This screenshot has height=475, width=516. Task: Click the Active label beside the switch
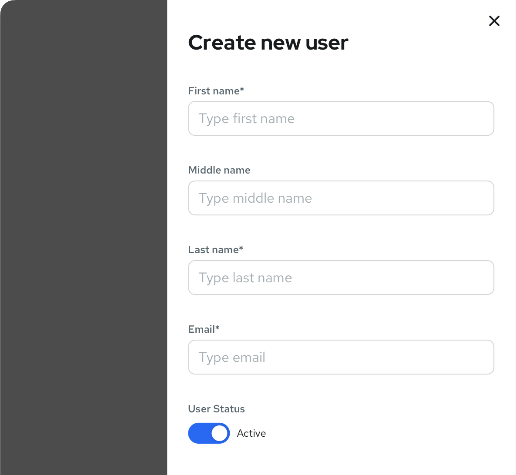point(251,433)
